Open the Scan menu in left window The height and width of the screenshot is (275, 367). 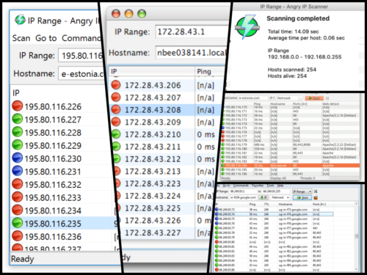21,38
